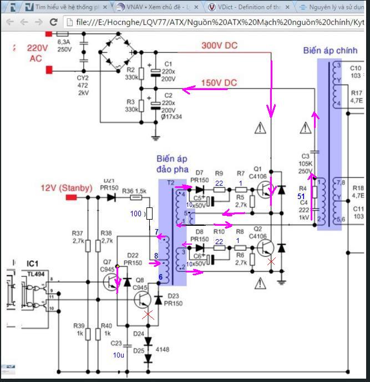Close the VDict tab
This screenshot has width=370, height=382.
pyautogui.click(x=287, y=7)
